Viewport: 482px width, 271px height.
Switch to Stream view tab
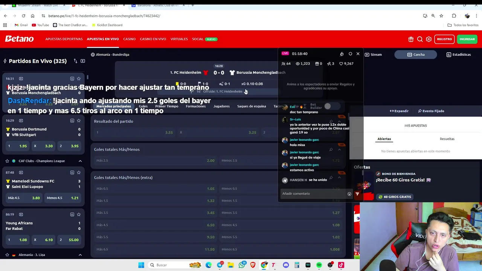[x=373, y=55]
